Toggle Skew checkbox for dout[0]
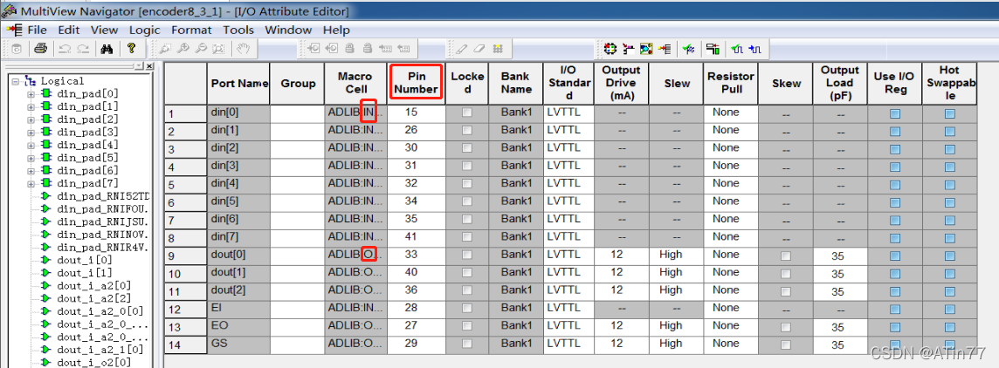This screenshot has width=999, height=368. (786, 256)
